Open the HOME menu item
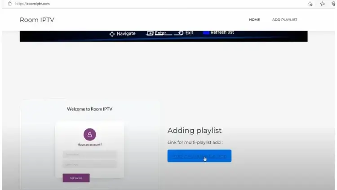Screen dimensions: 337x190 tap(254, 20)
